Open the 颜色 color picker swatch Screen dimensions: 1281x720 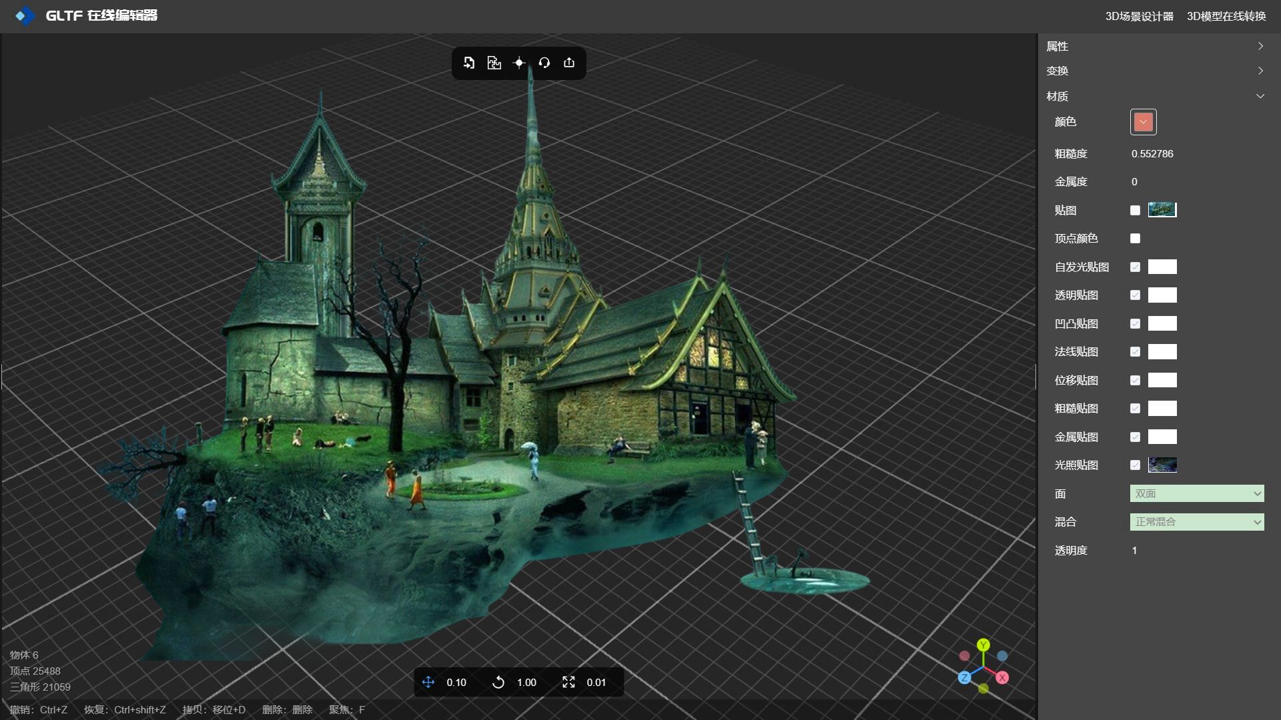pos(1143,122)
